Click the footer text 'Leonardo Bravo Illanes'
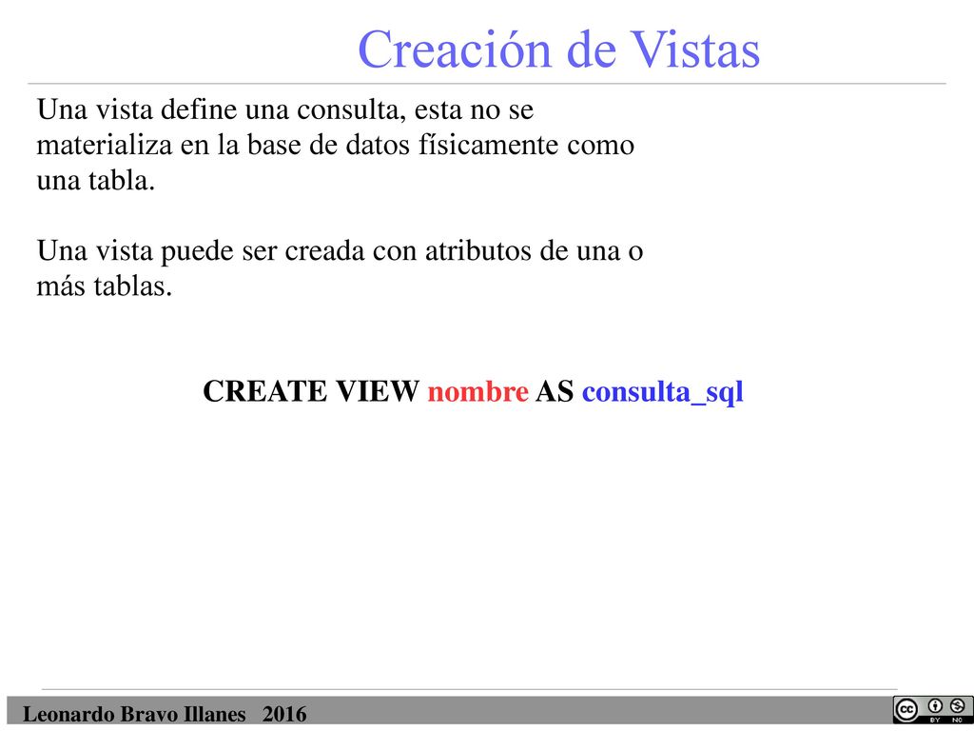This screenshot has height=731, width=974. tap(134, 714)
